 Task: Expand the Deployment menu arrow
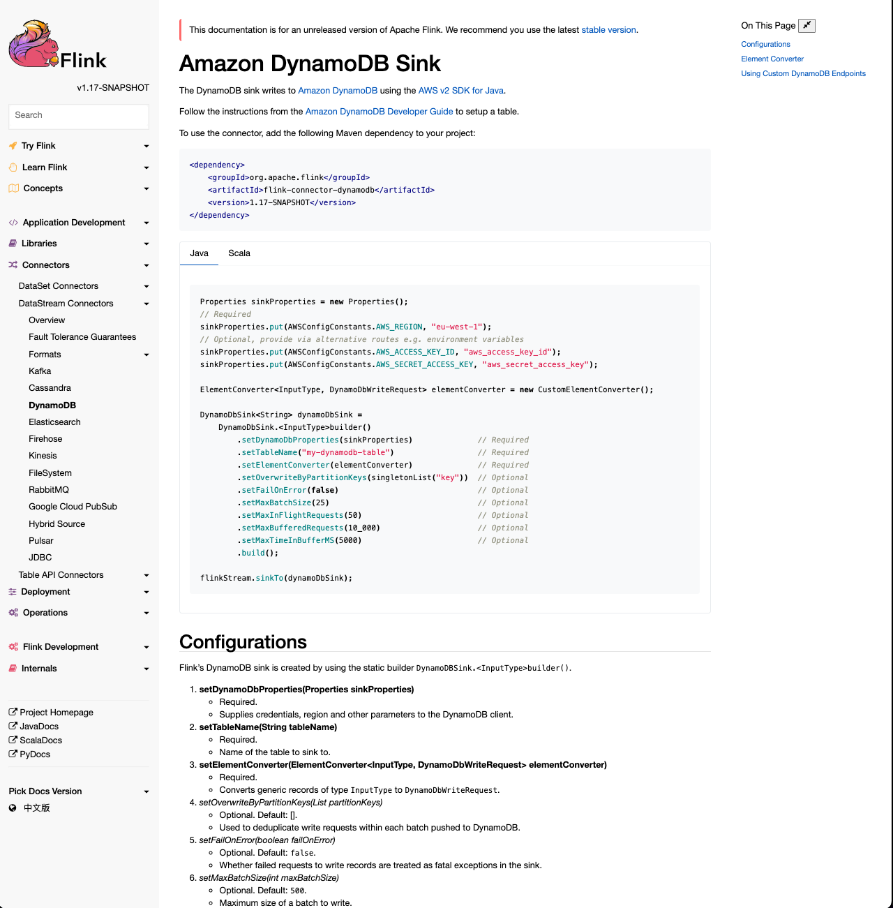[x=147, y=592]
